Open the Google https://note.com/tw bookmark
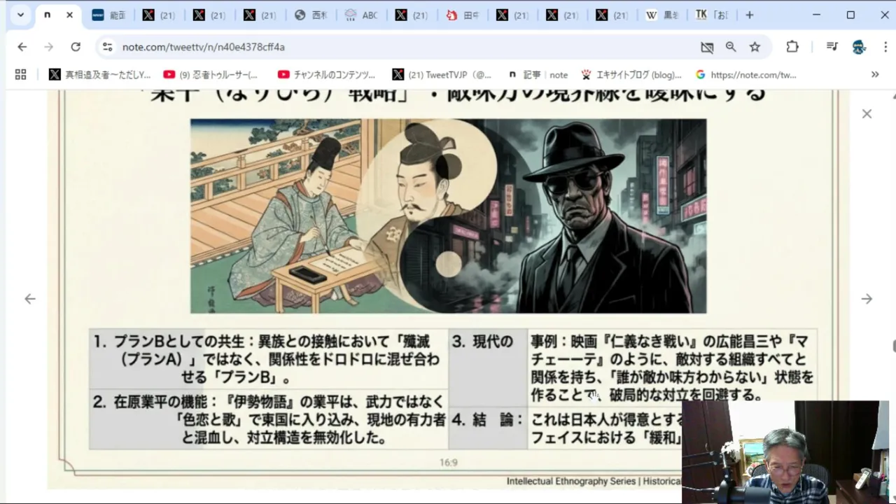 coord(745,74)
